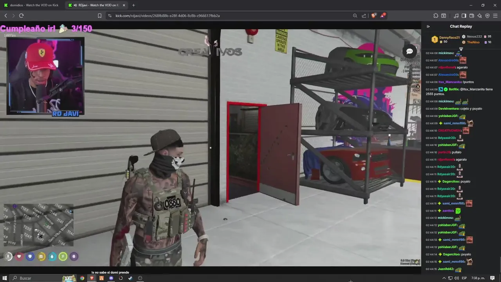Zoom out using the magnifier icon

(355, 16)
